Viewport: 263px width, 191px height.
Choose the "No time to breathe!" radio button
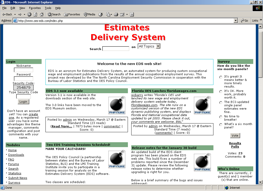pyautogui.click(x=221, y=117)
